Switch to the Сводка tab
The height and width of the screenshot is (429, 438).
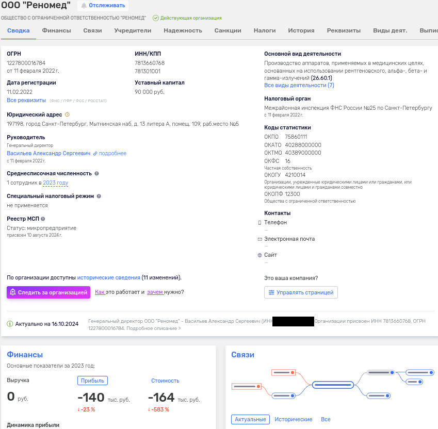pyautogui.click(x=19, y=30)
